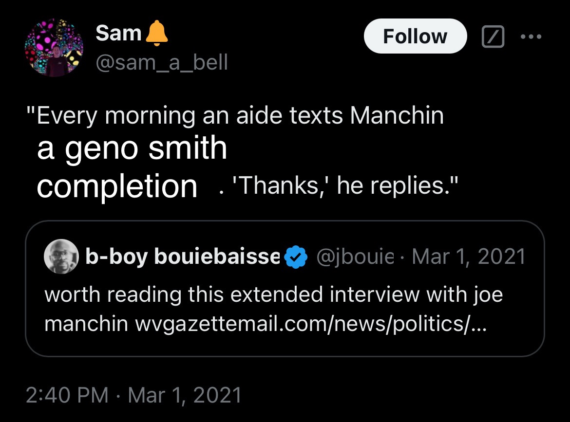This screenshot has width=570, height=422.
Task: Click the @jbouie handle
Action: tap(355, 257)
